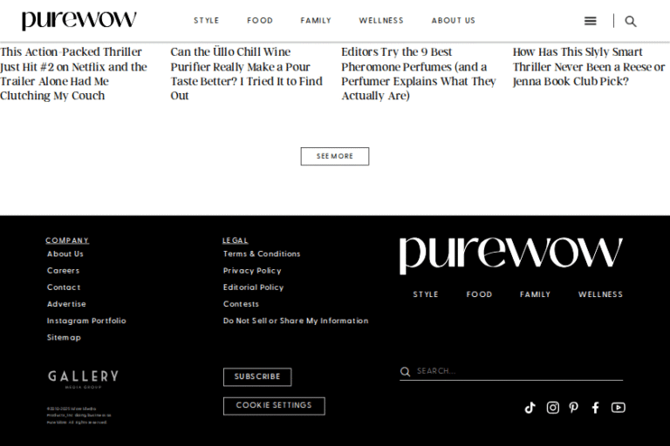Follow the Careers link in footer
This screenshot has height=446, width=670.
click(63, 271)
